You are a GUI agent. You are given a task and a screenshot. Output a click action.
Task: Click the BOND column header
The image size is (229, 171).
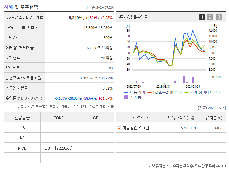click(59, 118)
